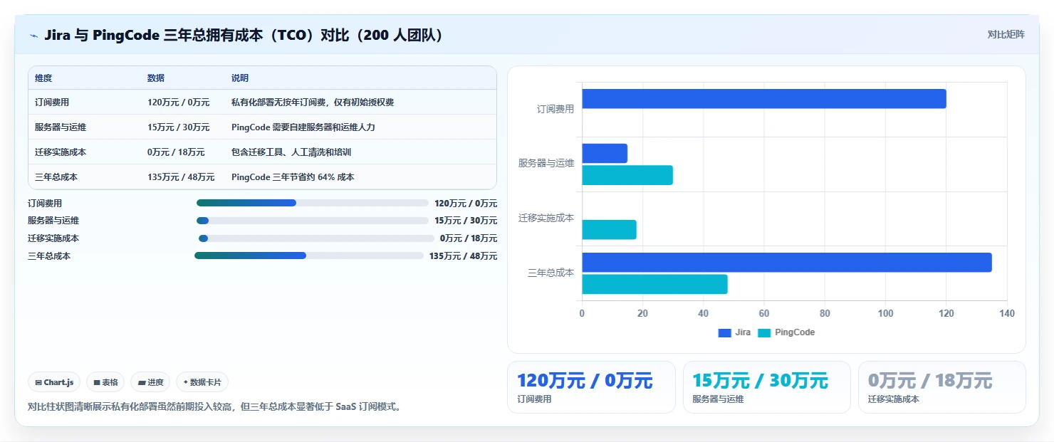This screenshot has width=1054, height=442.
Task: Click the 私有化部署无按年订阅费 description cell
Action: 313,102
